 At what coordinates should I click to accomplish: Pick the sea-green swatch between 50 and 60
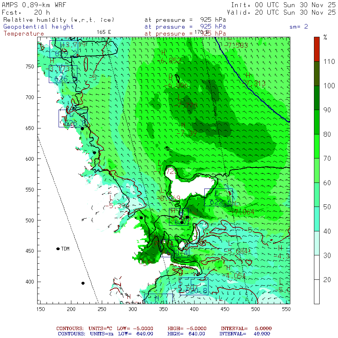point(317,195)
